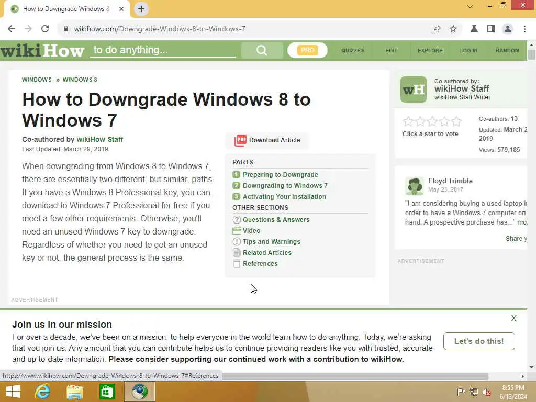
Task: Click the Floyd Trimble reviewer name
Action: (x=450, y=181)
